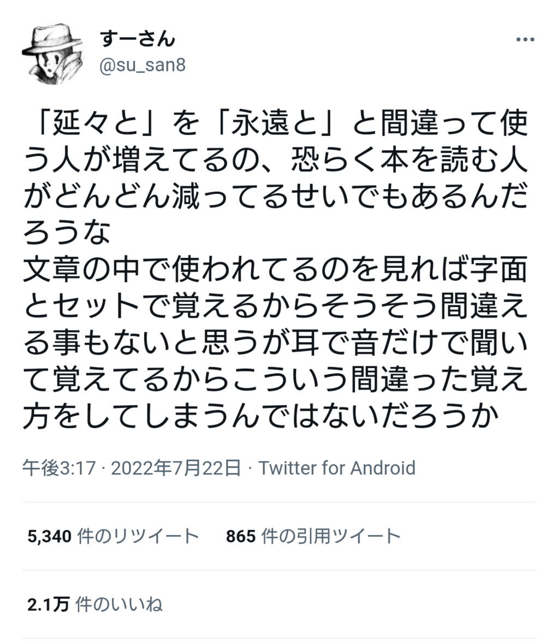Image resolution: width=559 pixels, height=642 pixels.
Task: View the 865 件の引用ツイート list
Action: coord(313,536)
